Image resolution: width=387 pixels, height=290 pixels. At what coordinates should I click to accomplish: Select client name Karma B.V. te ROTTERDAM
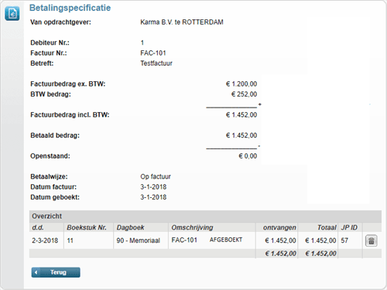tap(182, 22)
